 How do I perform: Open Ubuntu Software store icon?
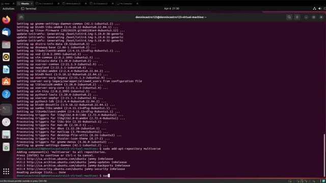pos(6,82)
